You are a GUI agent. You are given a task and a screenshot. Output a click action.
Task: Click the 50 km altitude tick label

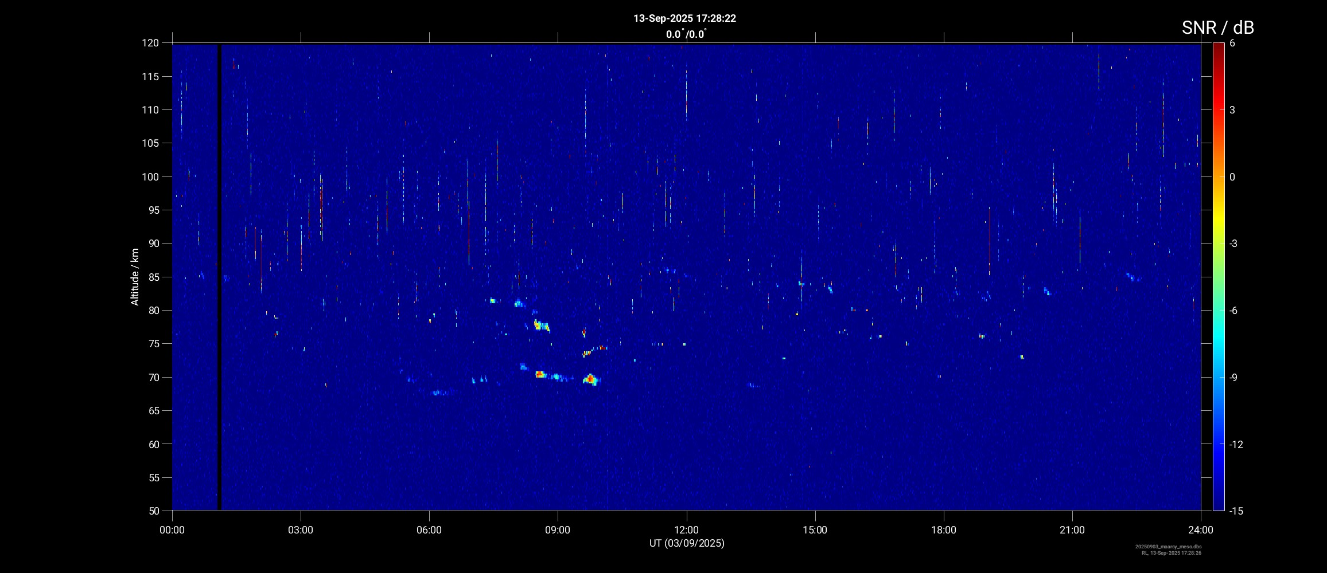pyautogui.click(x=152, y=511)
